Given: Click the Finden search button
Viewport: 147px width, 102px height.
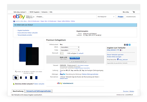Looking at the screenshot, I should coord(121,17).
